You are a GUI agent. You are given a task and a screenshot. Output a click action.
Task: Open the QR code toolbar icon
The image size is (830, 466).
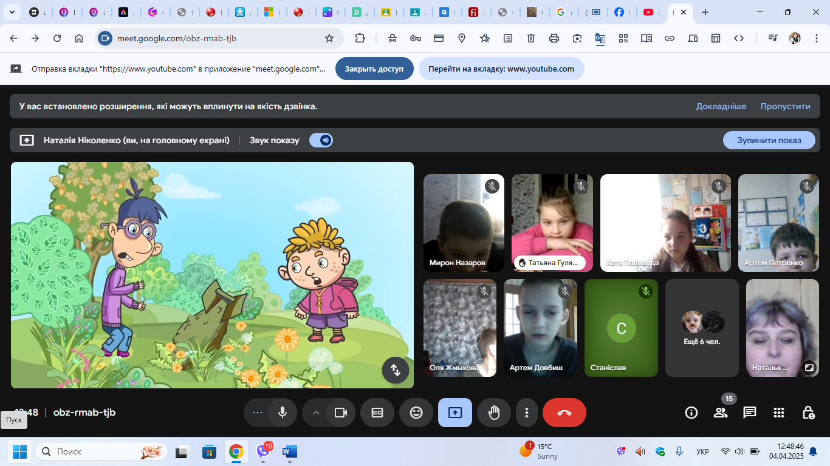623,38
